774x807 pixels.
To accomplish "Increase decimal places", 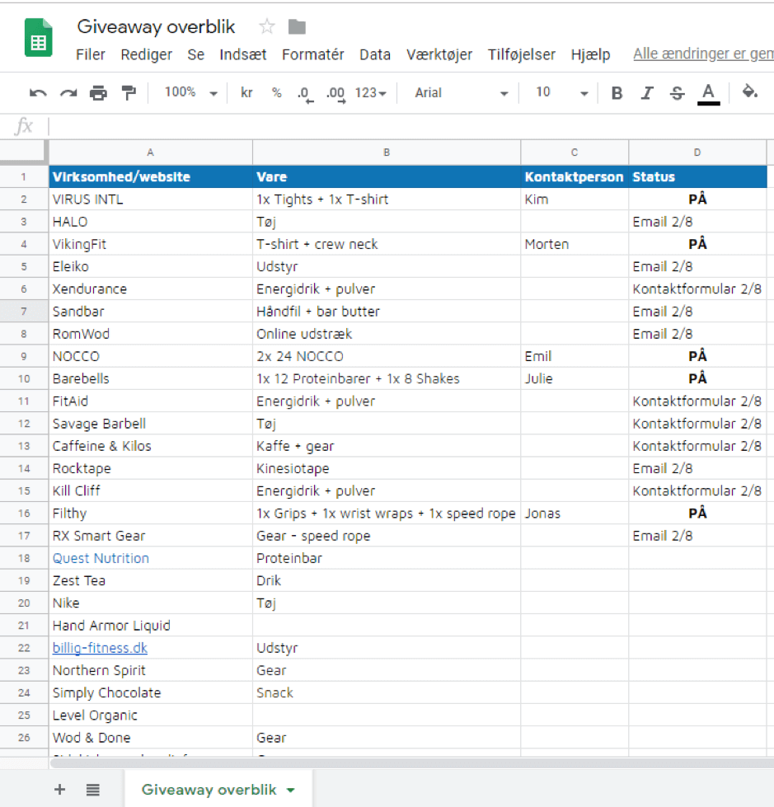I will pyautogui.click(x=335, y=94).
